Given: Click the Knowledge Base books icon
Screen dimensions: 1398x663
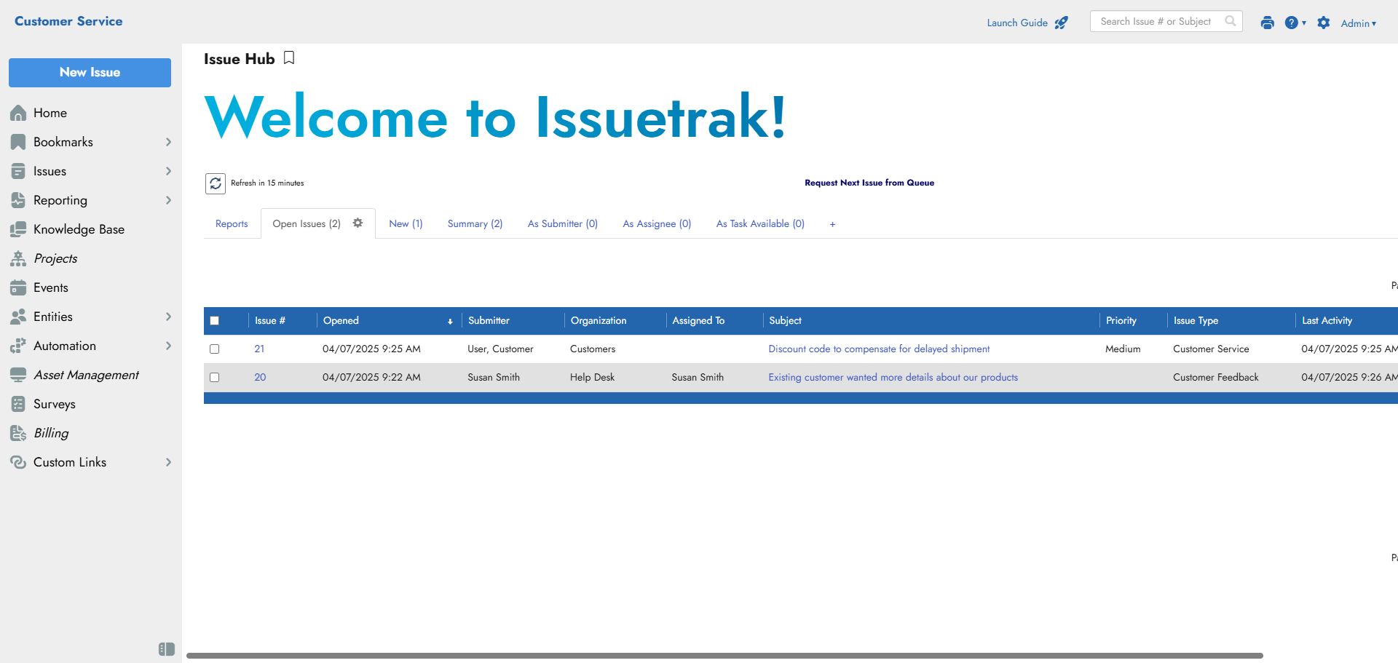Looking at the screenshot, I should click(18, 229).
